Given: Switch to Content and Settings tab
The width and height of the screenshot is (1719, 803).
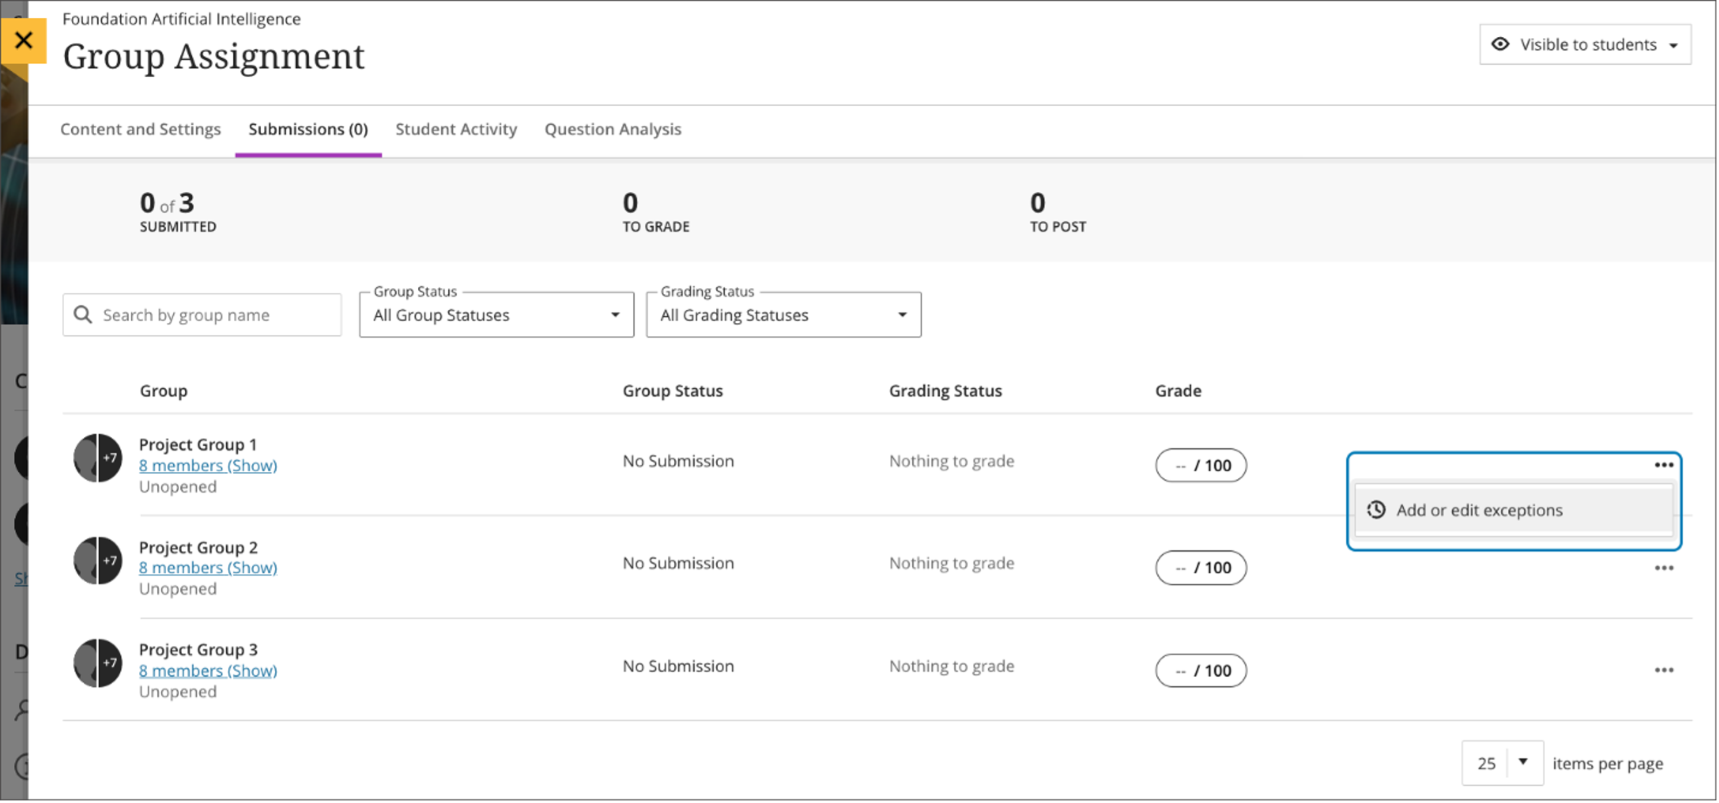Looking at the screenshot, I should pyautogui.click(x=140, y=129).
